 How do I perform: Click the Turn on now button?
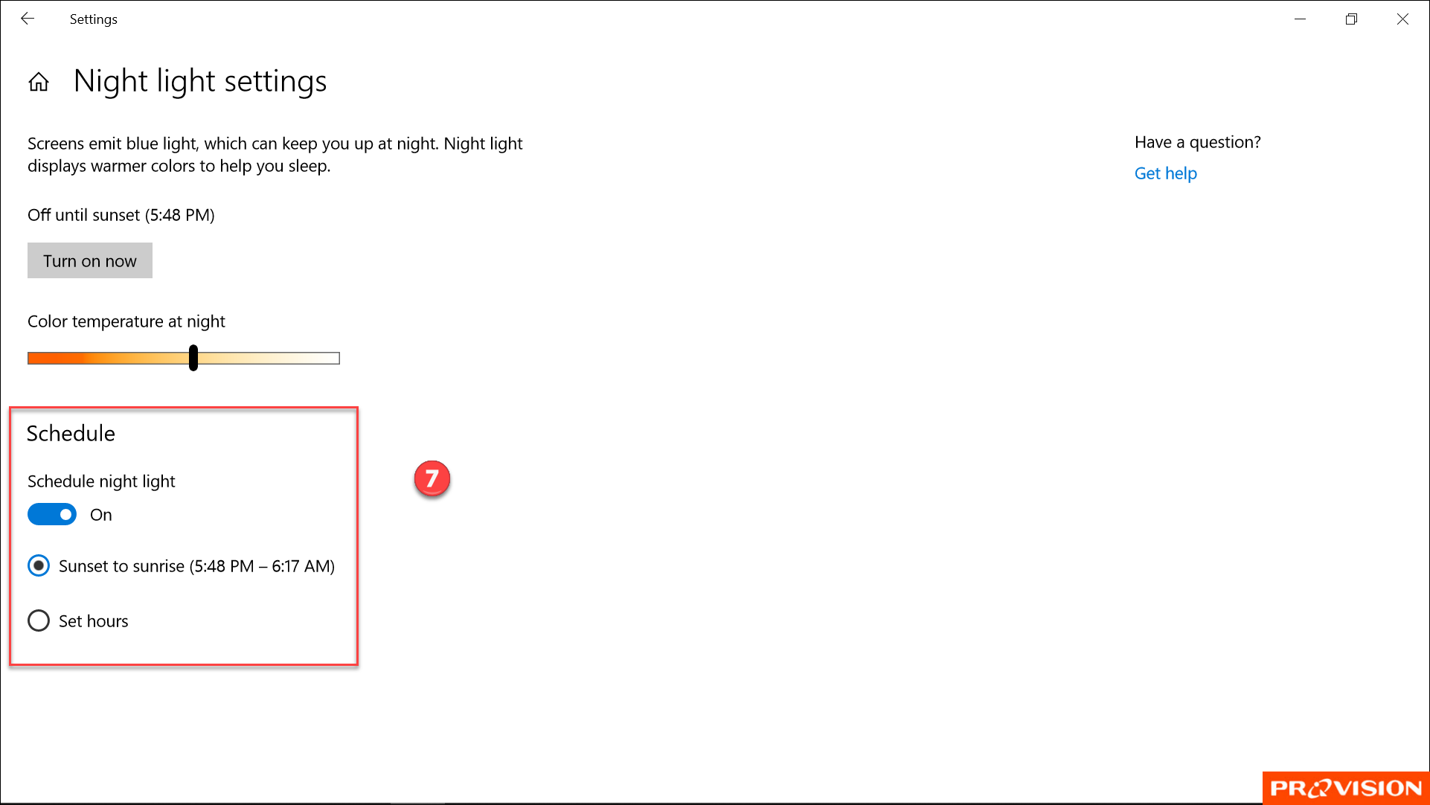pyautogui.click(x=89, y=260)
